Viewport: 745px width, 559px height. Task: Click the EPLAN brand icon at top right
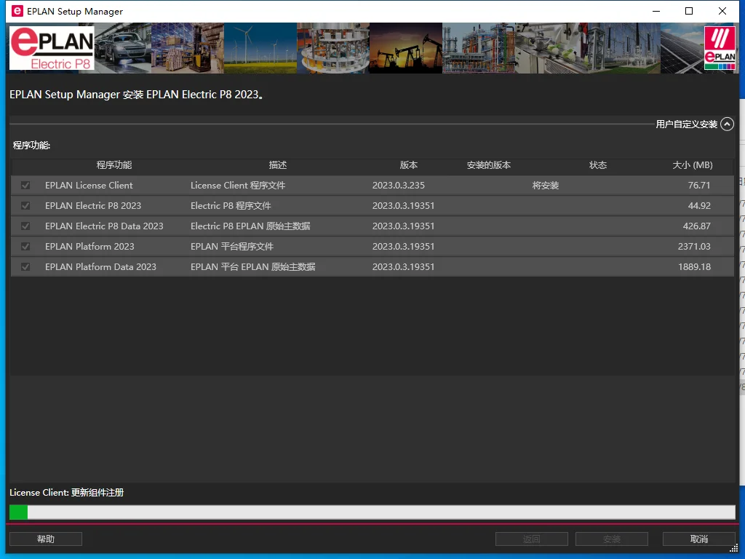coord(720,48)
